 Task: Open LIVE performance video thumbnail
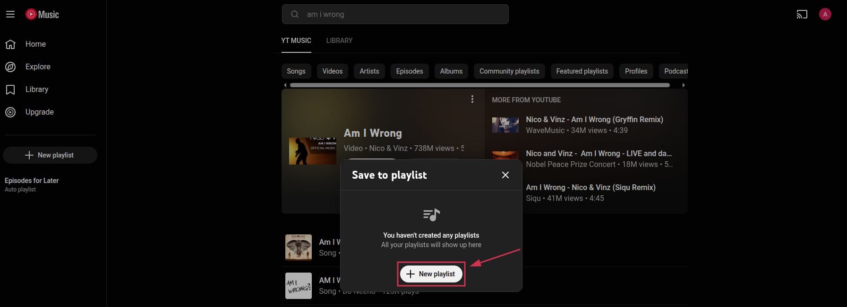coord(505,155)
